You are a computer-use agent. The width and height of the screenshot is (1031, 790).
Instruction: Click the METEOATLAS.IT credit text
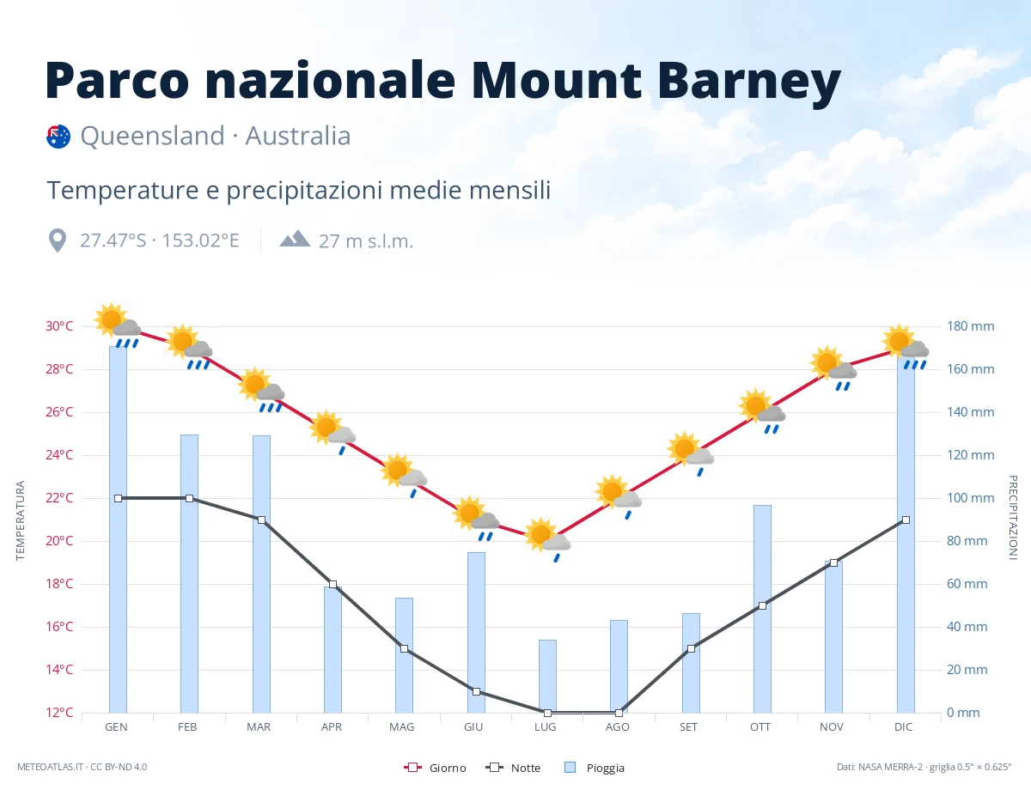click(82, 767)
